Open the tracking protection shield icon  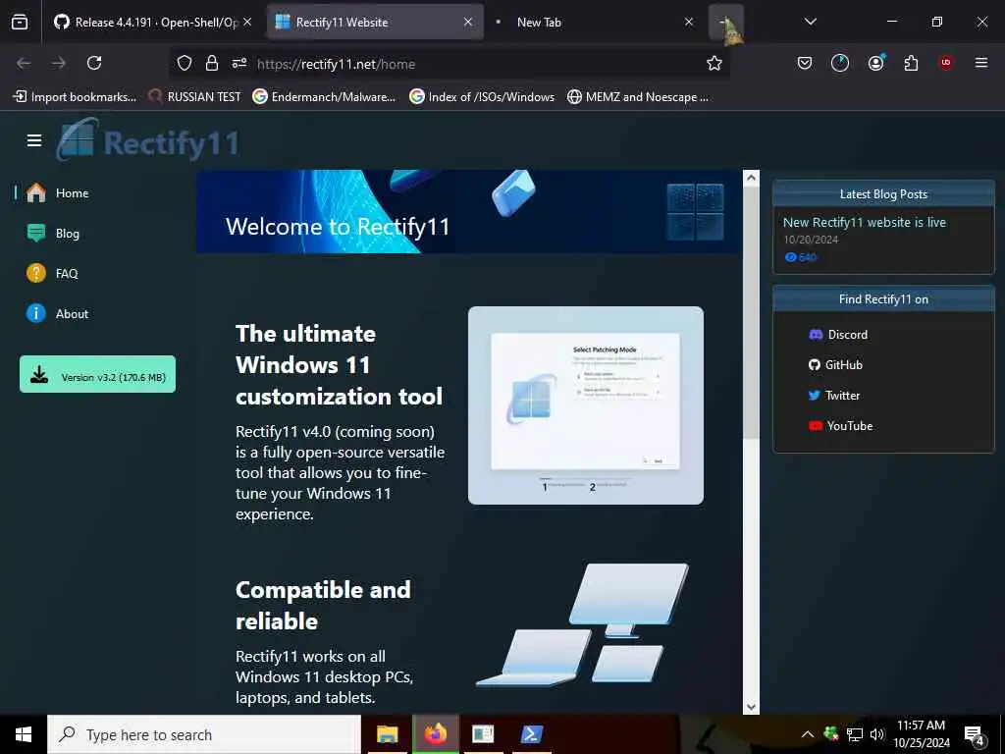pyautogui.click(x=185, y=63)
